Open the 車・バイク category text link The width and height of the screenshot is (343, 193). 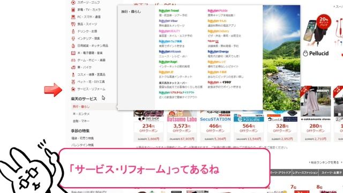85,68
